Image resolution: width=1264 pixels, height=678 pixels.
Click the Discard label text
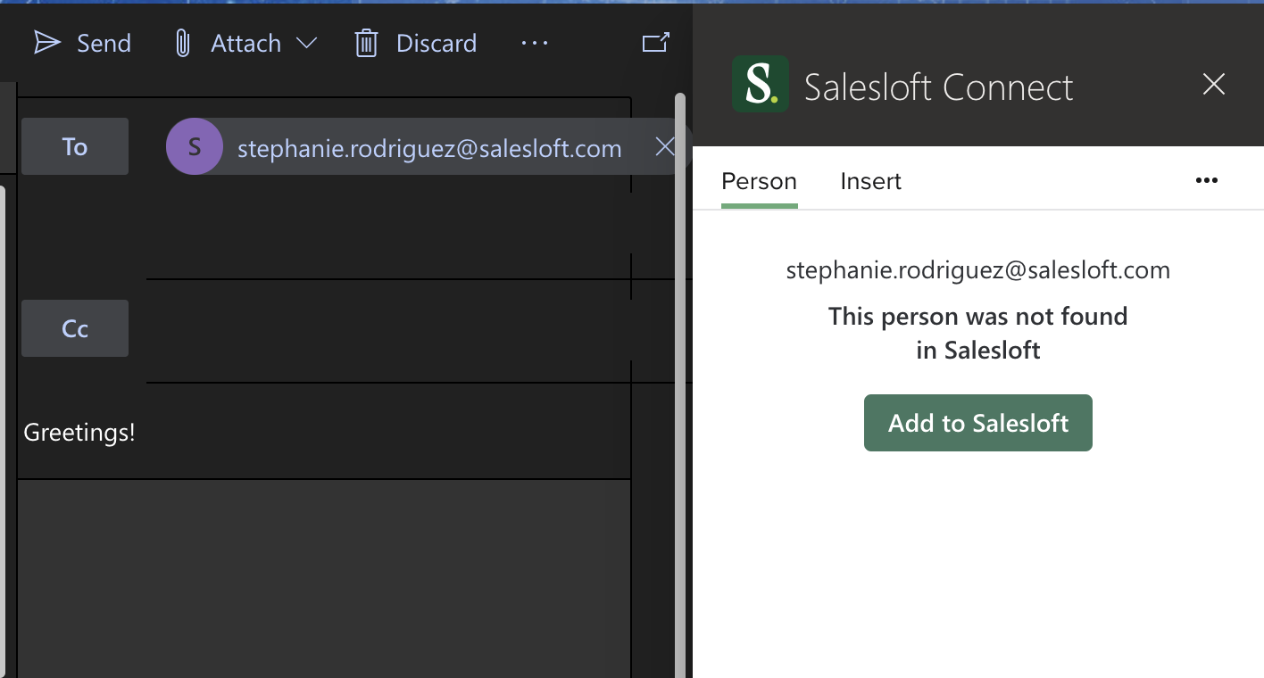click(x=437, y=43)
